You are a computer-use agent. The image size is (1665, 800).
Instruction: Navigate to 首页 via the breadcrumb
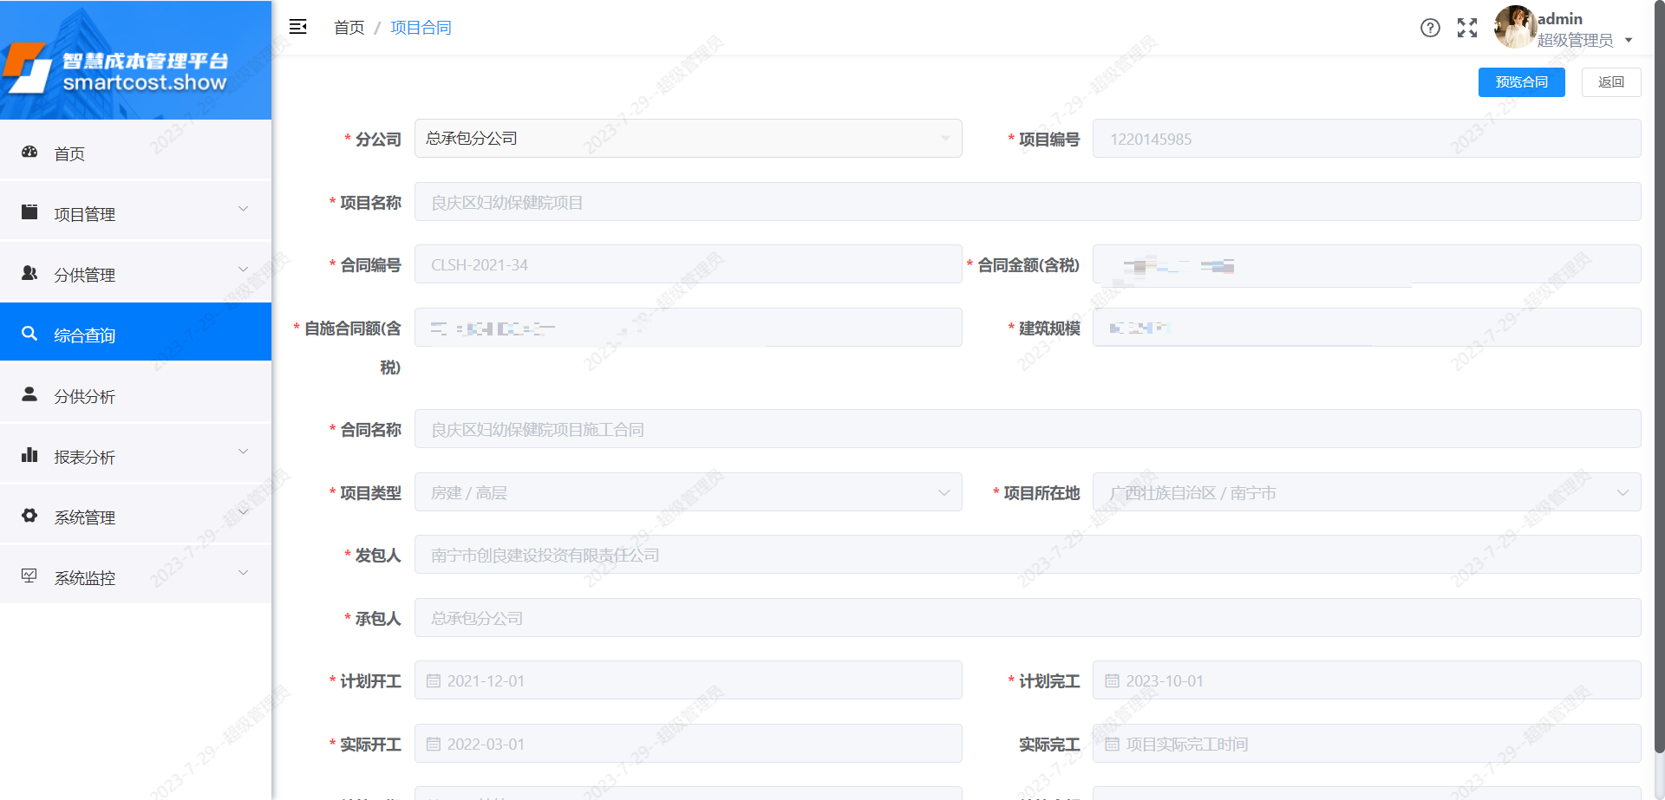pos(349,27)
